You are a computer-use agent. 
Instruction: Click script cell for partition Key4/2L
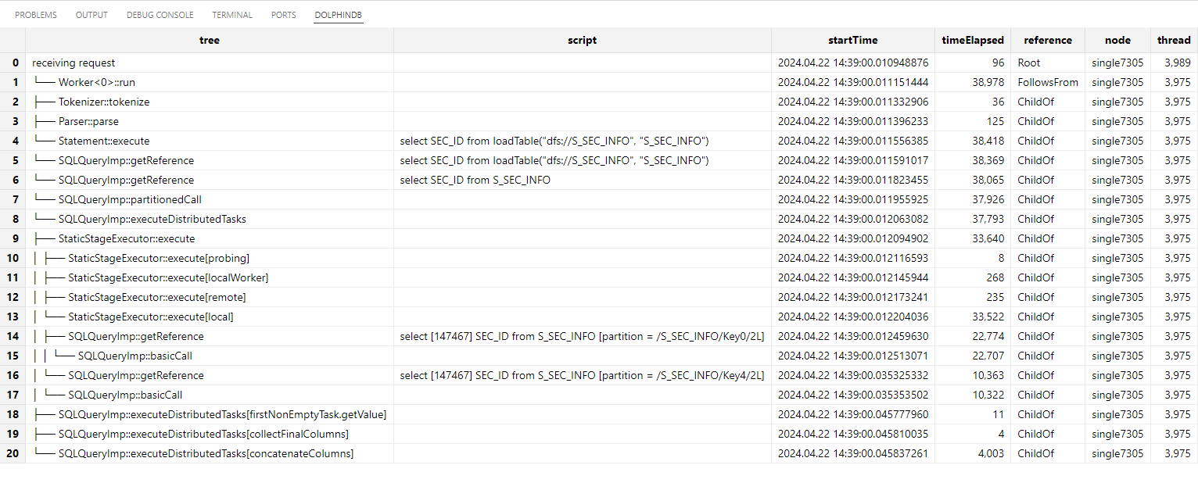click(x=582, y=375)
